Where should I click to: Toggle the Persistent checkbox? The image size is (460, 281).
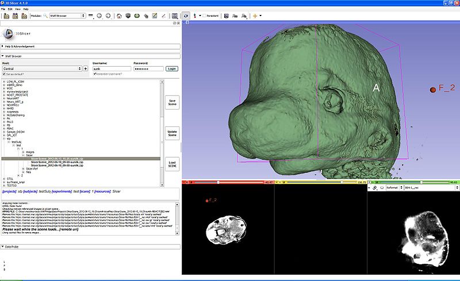click(205, 16)
